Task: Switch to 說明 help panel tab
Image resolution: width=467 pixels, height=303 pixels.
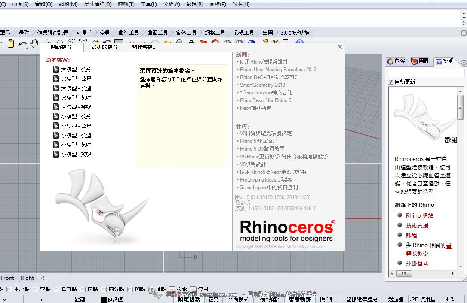Action: pyautogui.click(x=445, y=61)
